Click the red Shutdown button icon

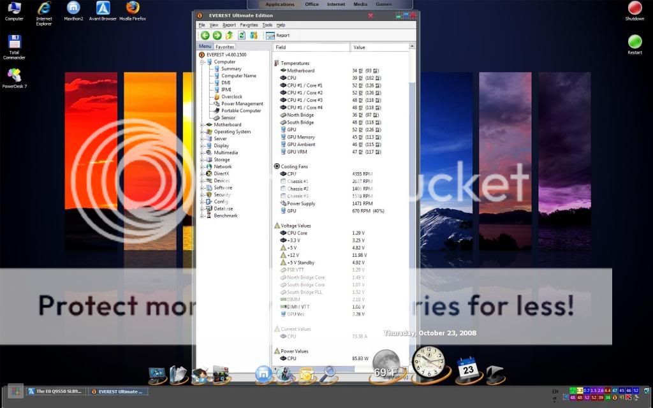pos(635,8)
